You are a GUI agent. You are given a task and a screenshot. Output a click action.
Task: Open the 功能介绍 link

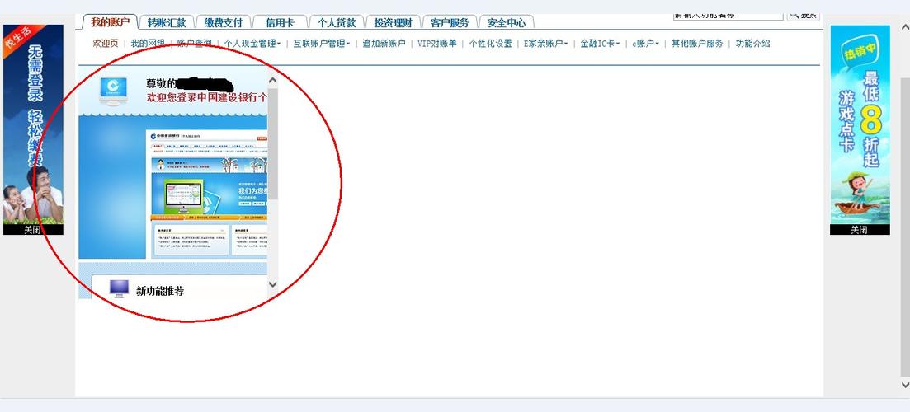pos(752,44)
